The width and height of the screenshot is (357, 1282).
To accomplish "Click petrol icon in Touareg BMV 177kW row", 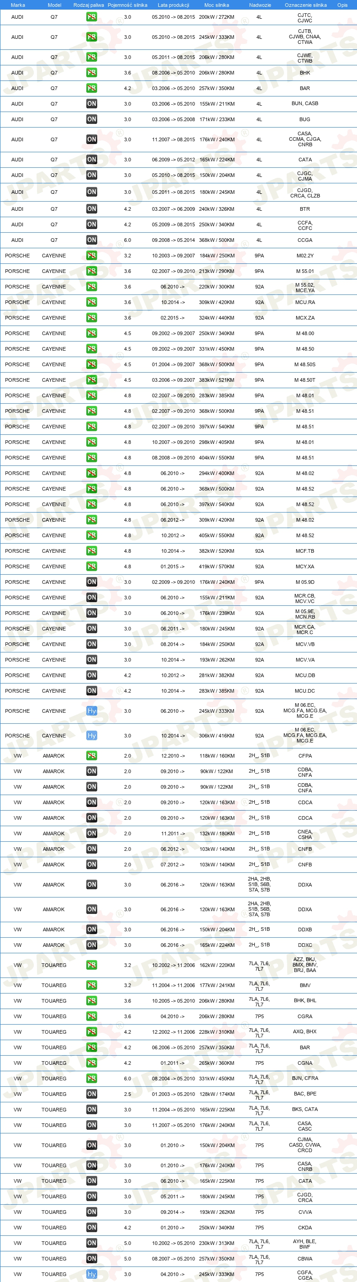I will pos(91,985).
